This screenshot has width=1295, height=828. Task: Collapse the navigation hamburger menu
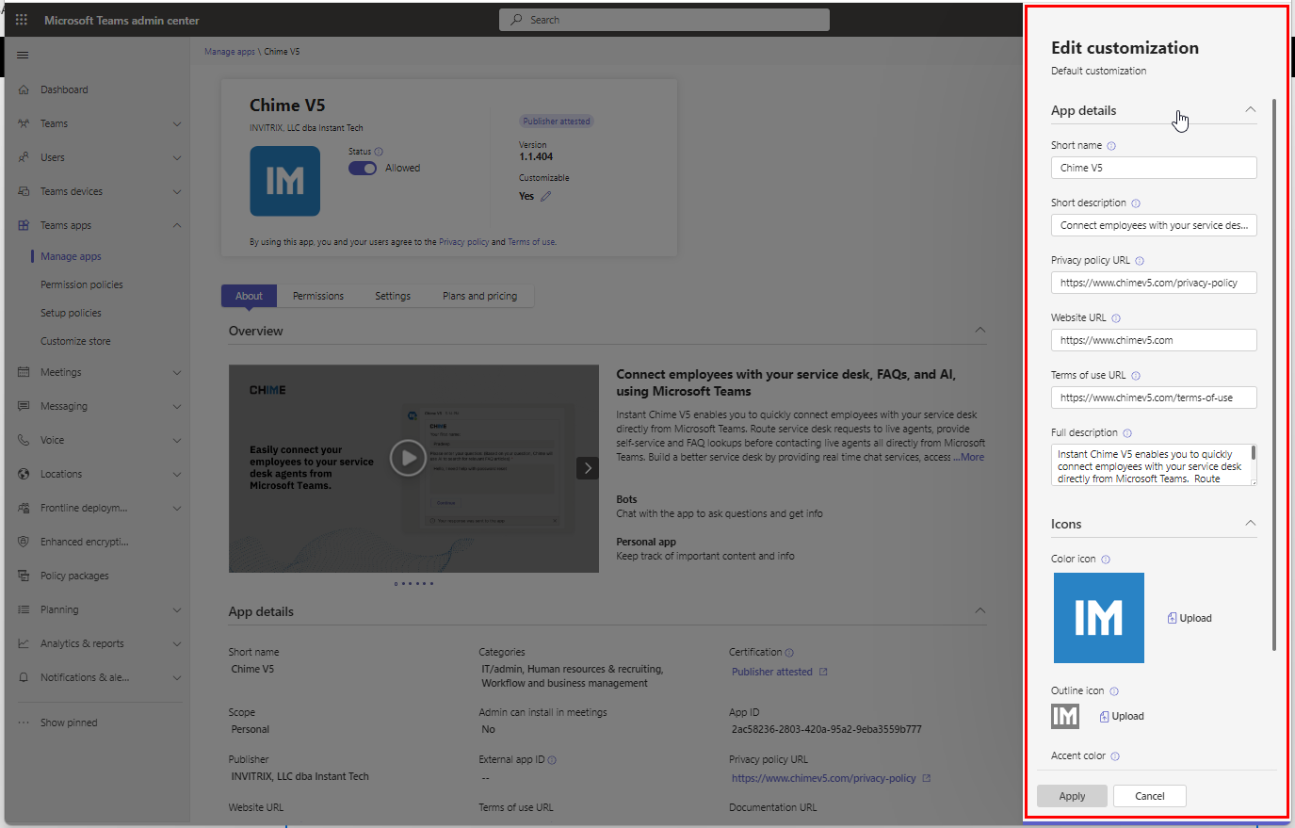click(x=23, y=55)
